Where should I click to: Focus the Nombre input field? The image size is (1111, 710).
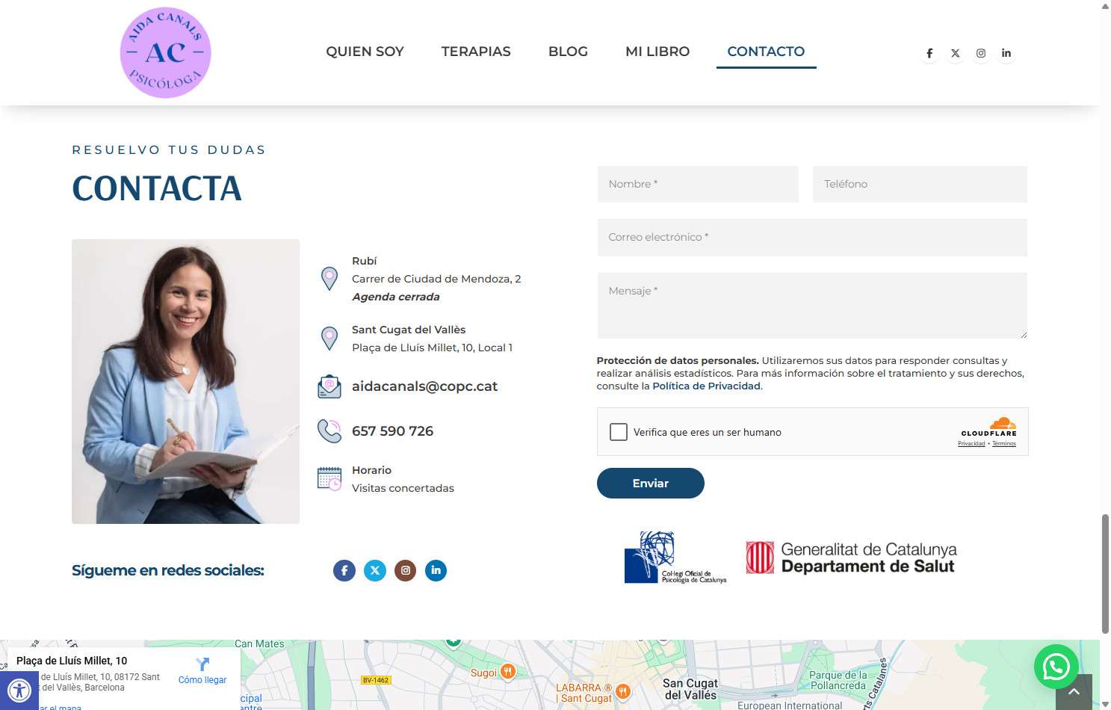click(698, 184)
